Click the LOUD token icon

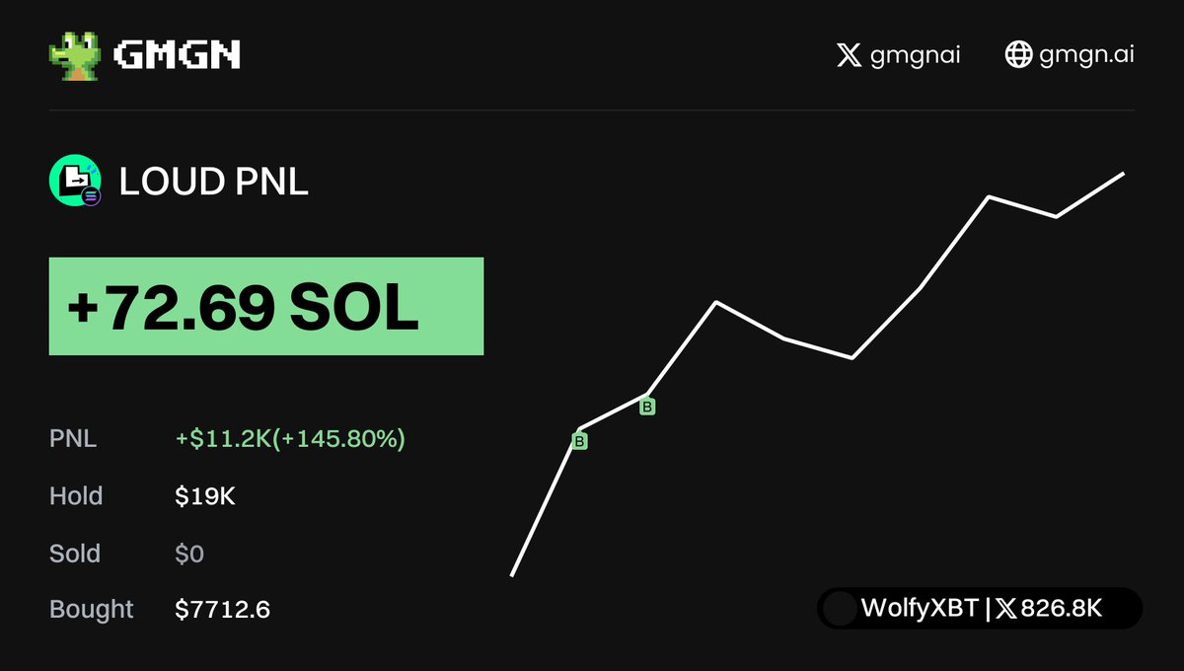[x=75, y=181]
